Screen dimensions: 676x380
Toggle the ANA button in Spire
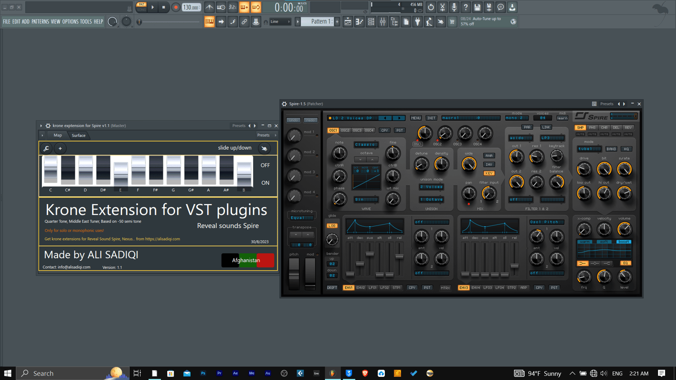pos(489,156)
